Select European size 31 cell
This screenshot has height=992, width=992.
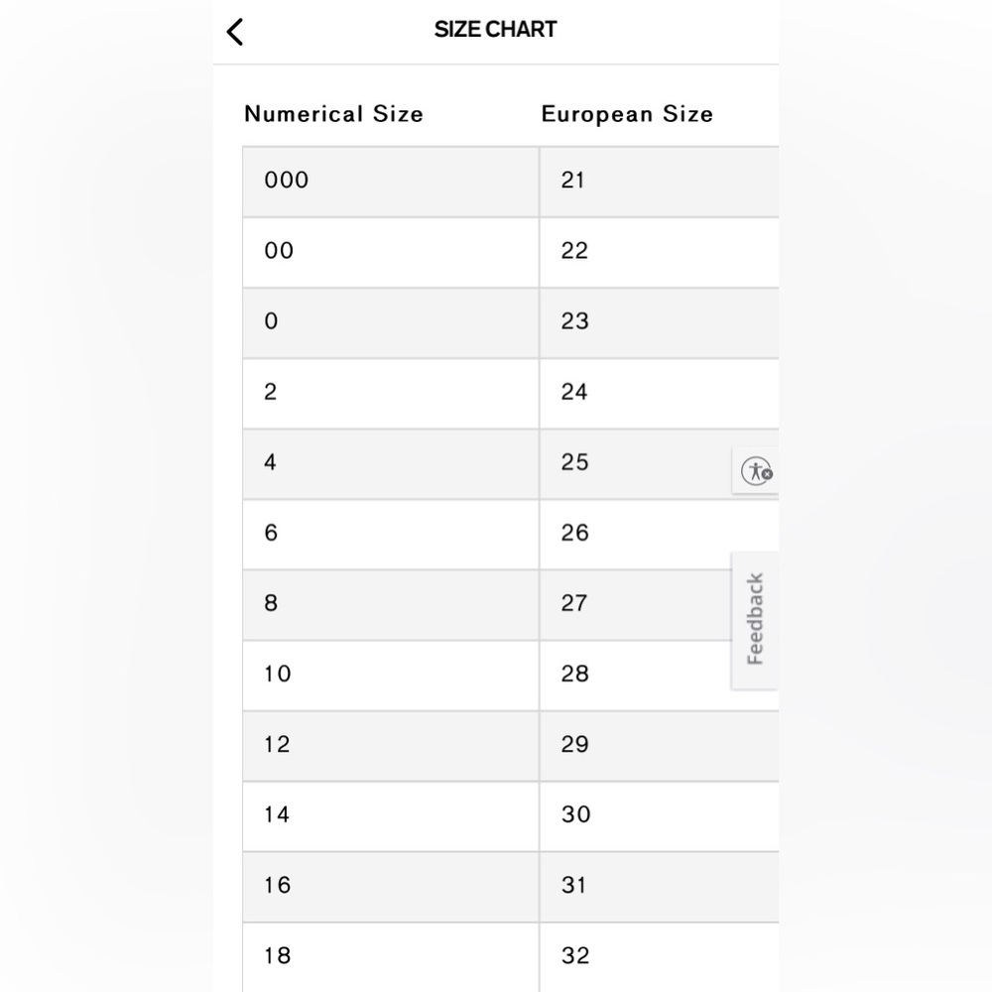pos(660,887)
